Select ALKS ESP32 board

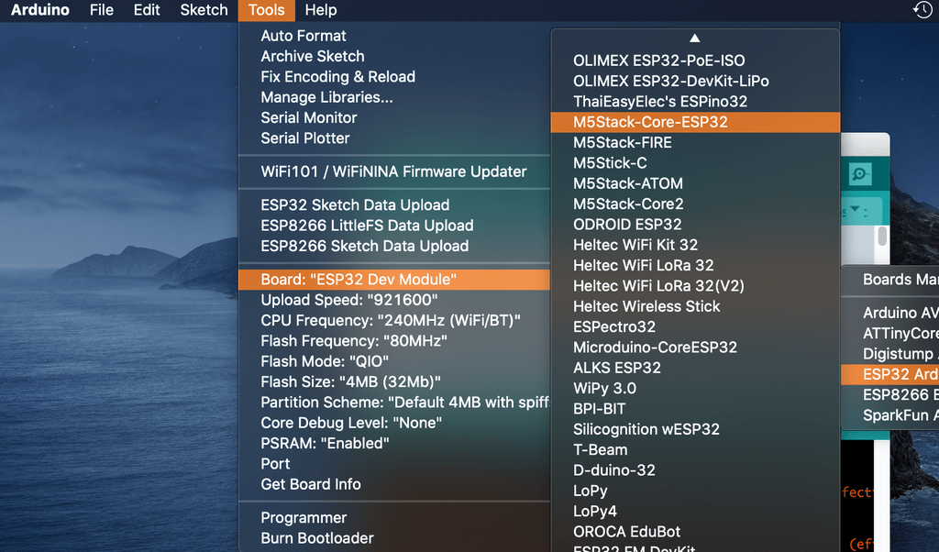[695, 369]
